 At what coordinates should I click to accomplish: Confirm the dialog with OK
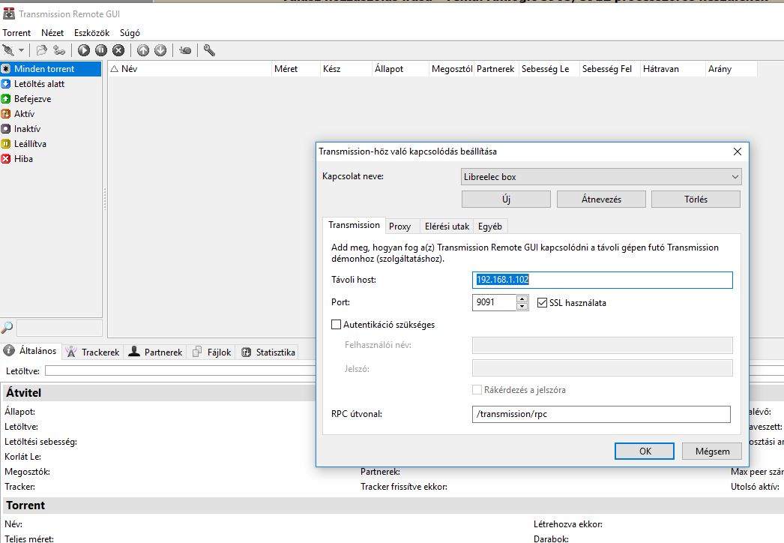coord(645,451)
